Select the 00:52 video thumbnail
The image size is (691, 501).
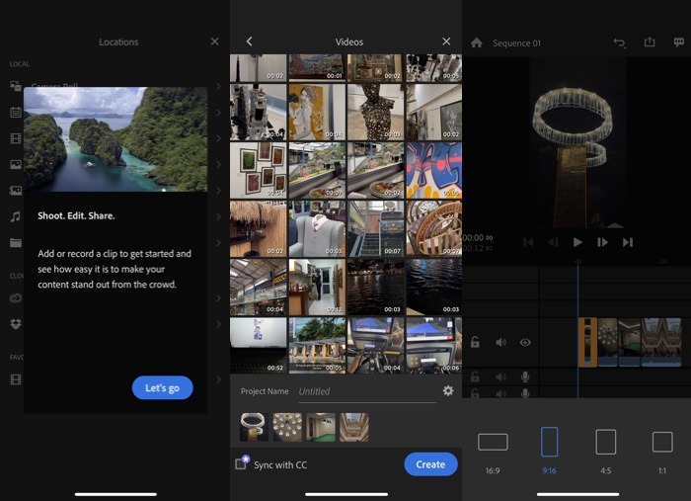coord(258,345)
